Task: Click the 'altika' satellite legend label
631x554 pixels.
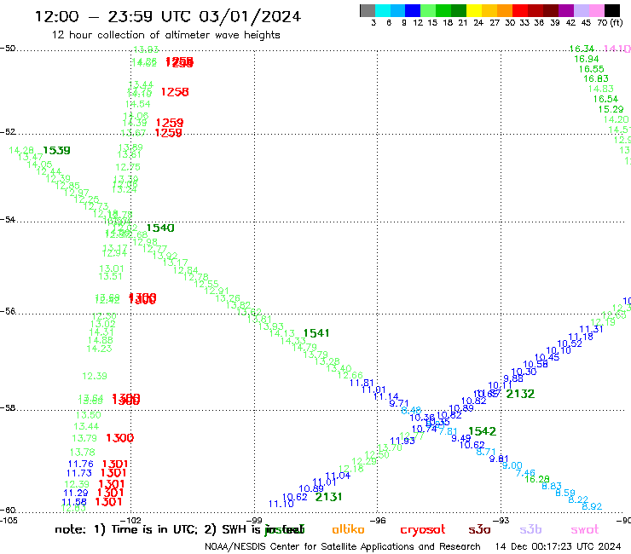Action: coord(348,529)
